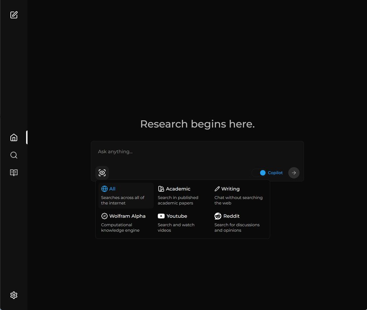Click the Wolfram Alpha badge icon
This screenshot has width=367, height=310.
tap(104, 216)
